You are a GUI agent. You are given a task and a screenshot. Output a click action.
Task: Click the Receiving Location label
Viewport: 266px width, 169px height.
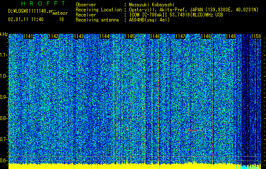tap(99, 10)
